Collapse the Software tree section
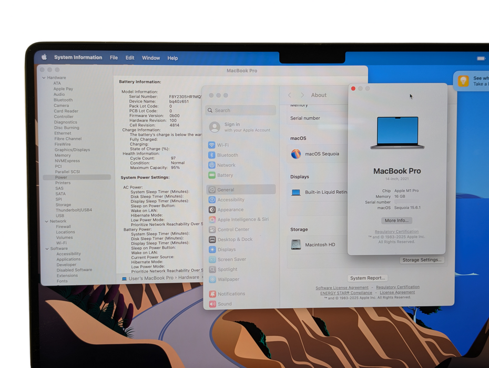This screenshot has height=368, width=489. tap(47, 249)
